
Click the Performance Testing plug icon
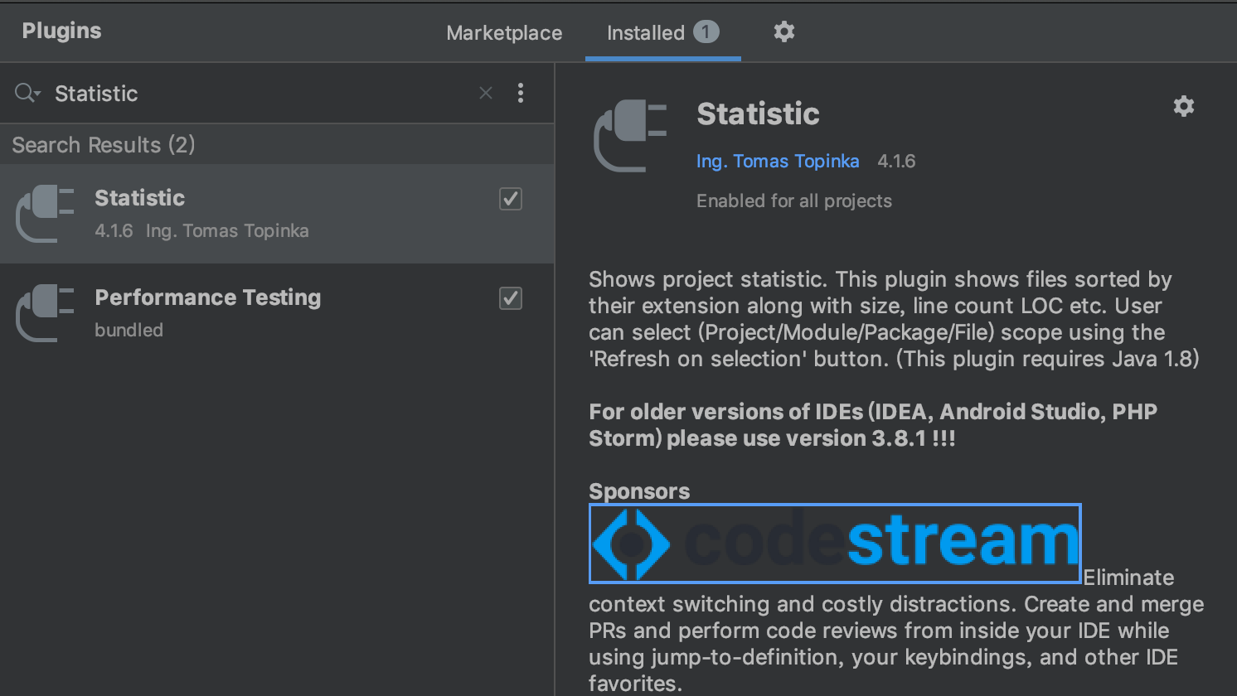point(46,313)
